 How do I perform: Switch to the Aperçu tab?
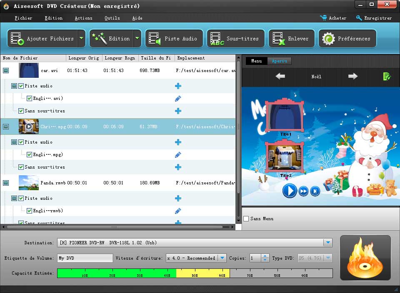pyautogui.click(x=279, y=61)
